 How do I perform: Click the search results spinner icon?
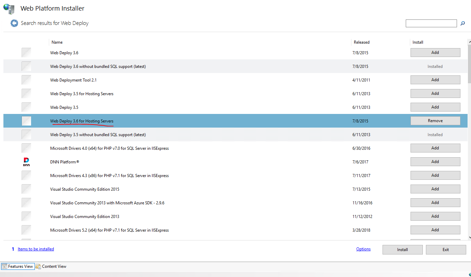point(14,24)
